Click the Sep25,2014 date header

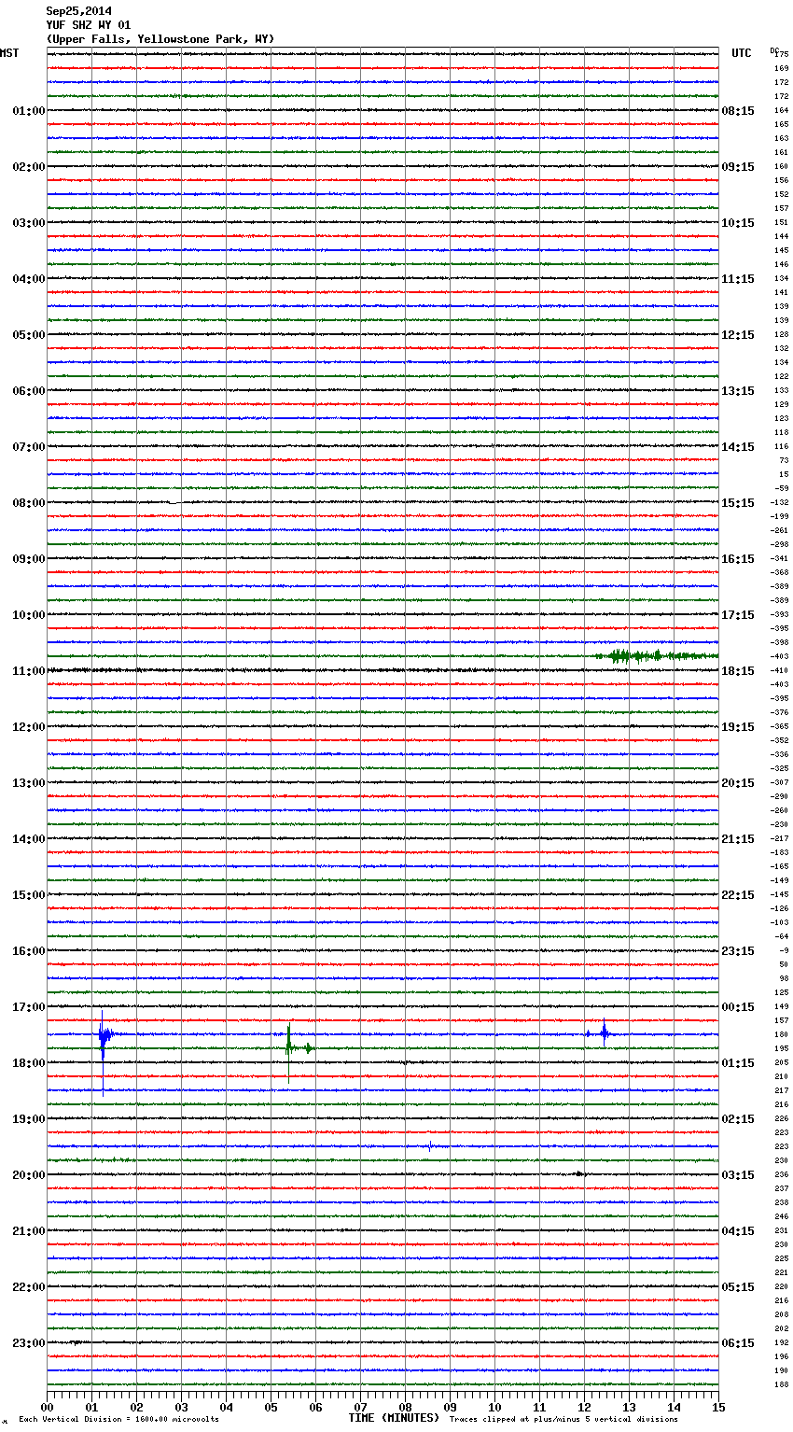coord(78,11)
